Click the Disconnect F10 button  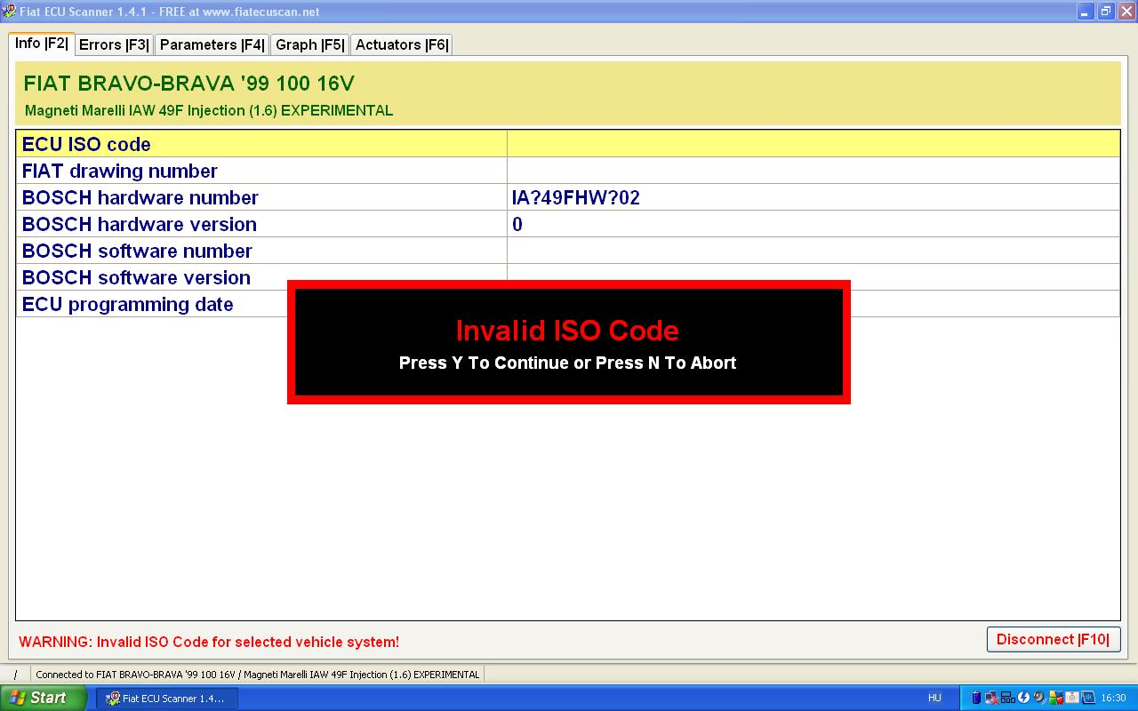point(1053,640)
